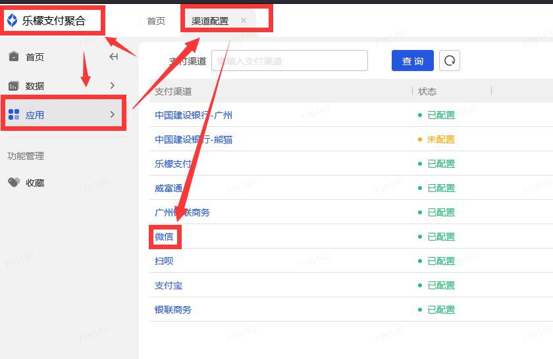
Task: Click the 应用 grid icon in sidebar
Action: click(x=14, y=114)
